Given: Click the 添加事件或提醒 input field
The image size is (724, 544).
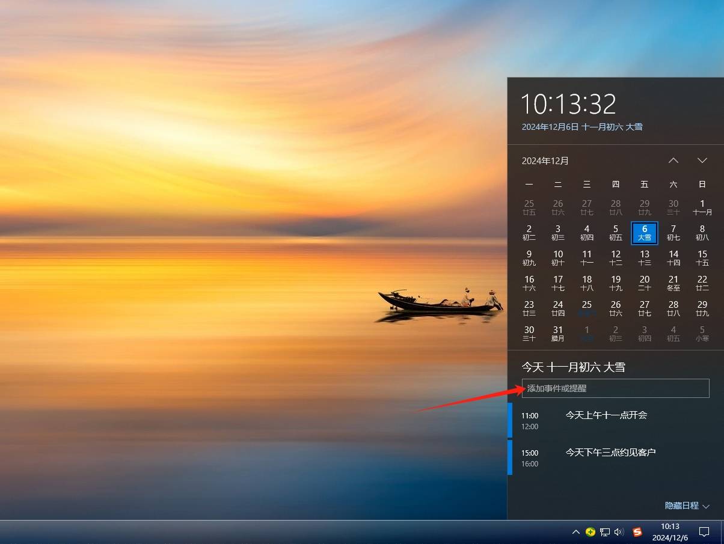Looking at the screenshot, I should (616, 388).
